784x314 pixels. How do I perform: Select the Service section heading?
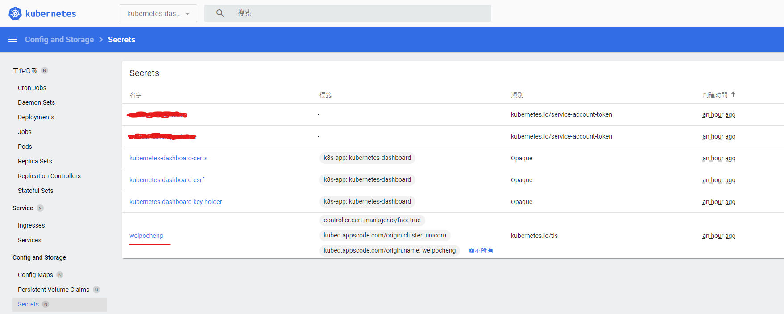coord(23,208)
